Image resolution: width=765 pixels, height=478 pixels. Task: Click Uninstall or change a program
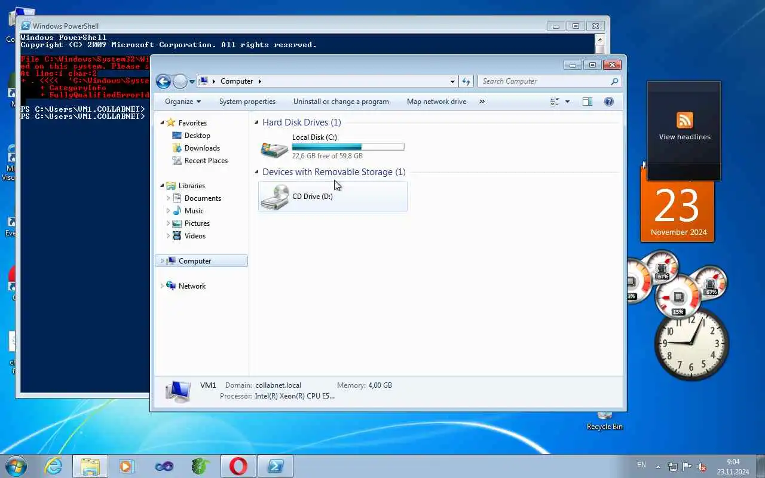click(341, 102)
